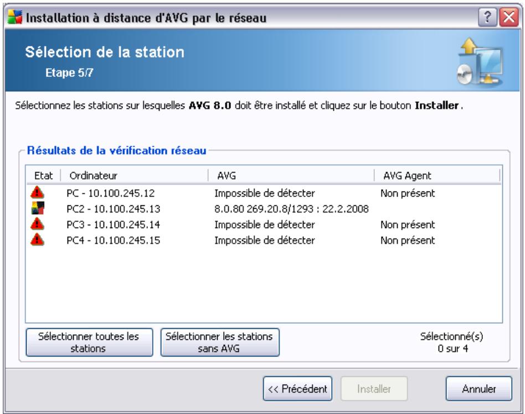Click Impossible de détecter in the PC3 row
Screen dimensions: 525x414
point(265,225)
